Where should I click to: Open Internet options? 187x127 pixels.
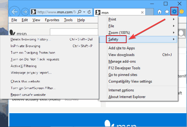[138, 90]
